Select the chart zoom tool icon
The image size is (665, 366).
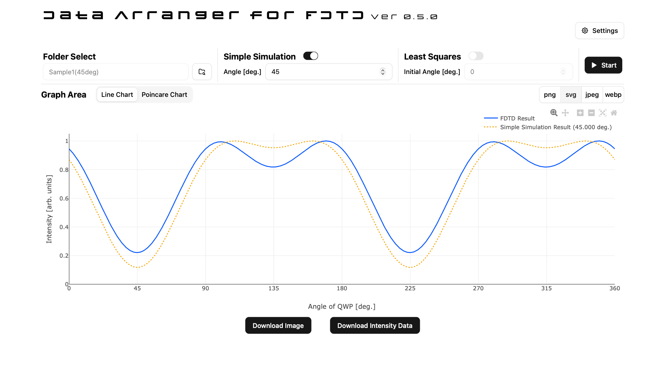(x=554, y=113)
